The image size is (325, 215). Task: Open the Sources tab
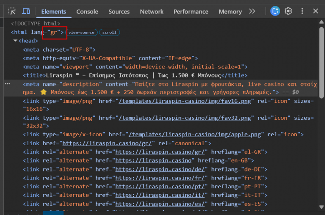pos(119,11)
